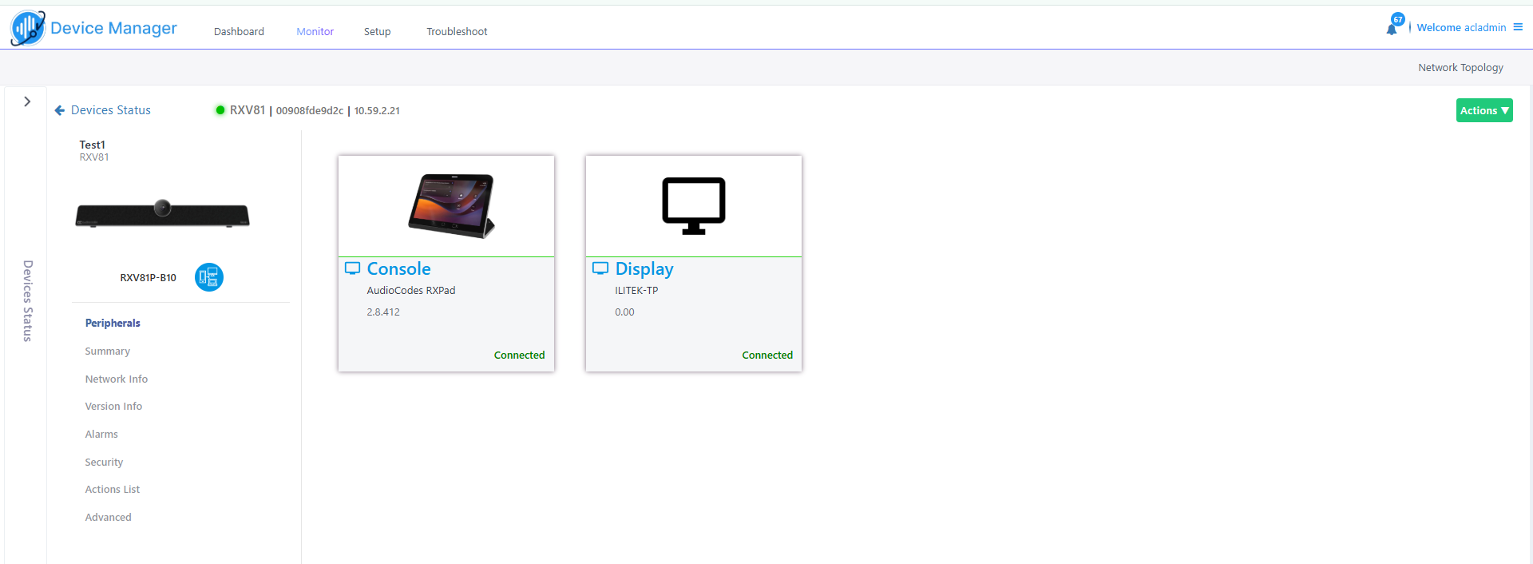Click the version 2.8.412 value
The height and width of the screenshot is (564, 1533).
tap(383, 312)
